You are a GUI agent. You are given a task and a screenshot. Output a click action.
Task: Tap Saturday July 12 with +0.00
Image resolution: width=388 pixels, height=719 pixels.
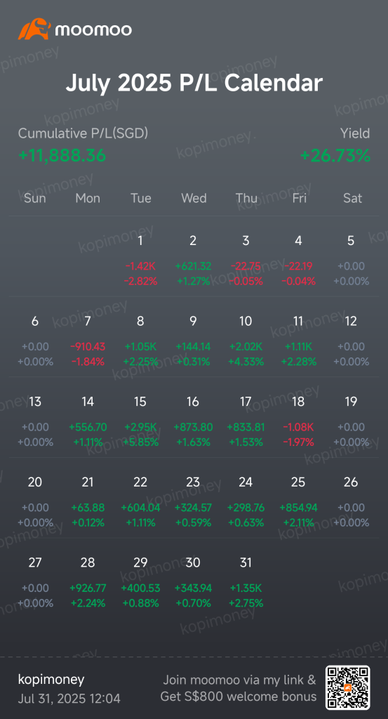[351, 341]
